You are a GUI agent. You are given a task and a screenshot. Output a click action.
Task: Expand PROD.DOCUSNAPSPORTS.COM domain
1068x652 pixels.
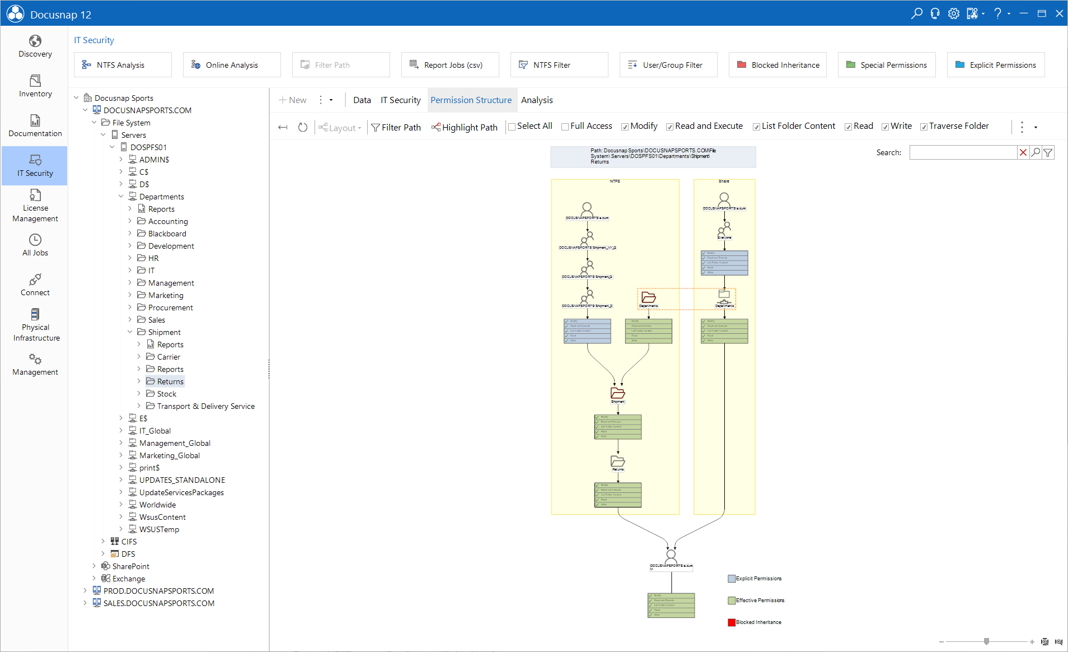click(x=86, y=590)
